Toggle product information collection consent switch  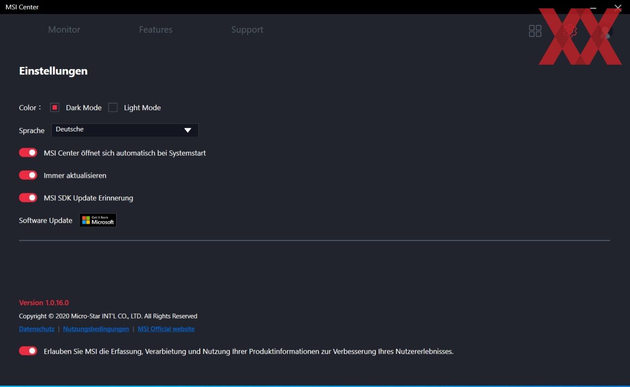click(28, 351)
